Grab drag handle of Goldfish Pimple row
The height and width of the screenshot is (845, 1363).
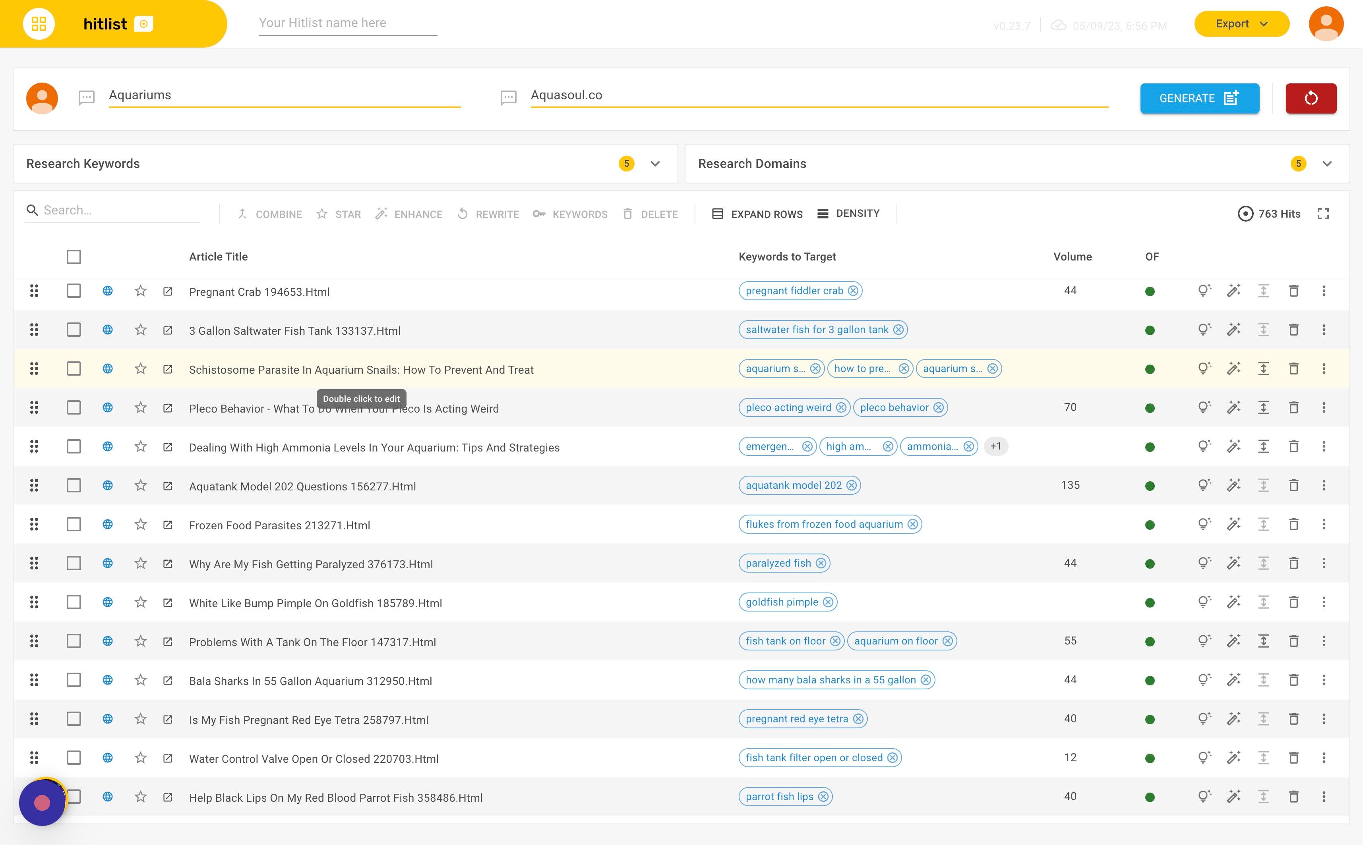[34, 602]
